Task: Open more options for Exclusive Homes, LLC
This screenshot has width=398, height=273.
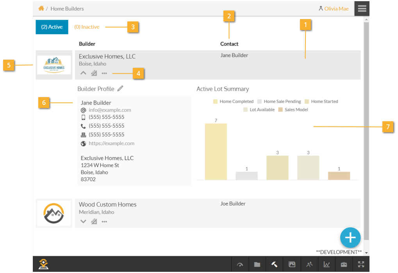Action: point(104,73)
